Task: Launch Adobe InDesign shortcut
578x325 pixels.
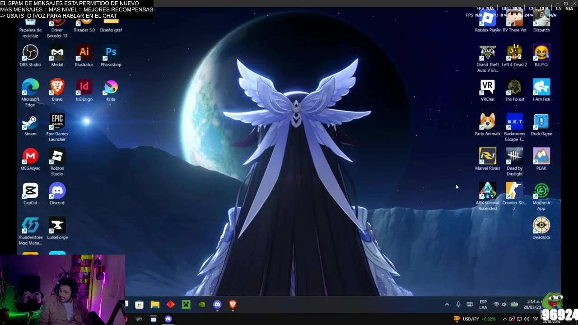Action: (84, 90)
